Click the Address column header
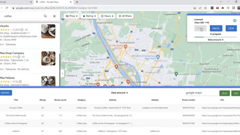This screenshot has width=240, height=135. coord(112,100)
